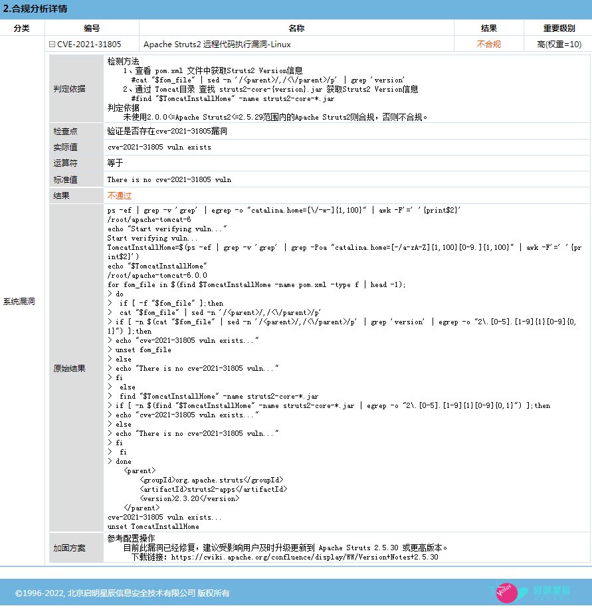Click the text 验证是否存在cve-2021-31805漏洞
Image resolution: width=592 pixels, height=612 pixels.
pos(167,131)
